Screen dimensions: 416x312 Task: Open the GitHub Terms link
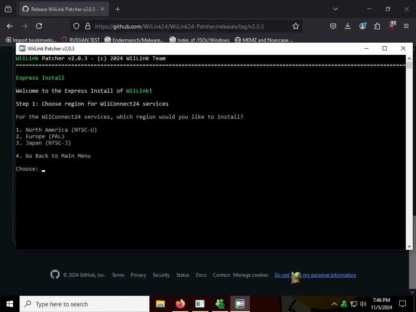pos(118,275)
